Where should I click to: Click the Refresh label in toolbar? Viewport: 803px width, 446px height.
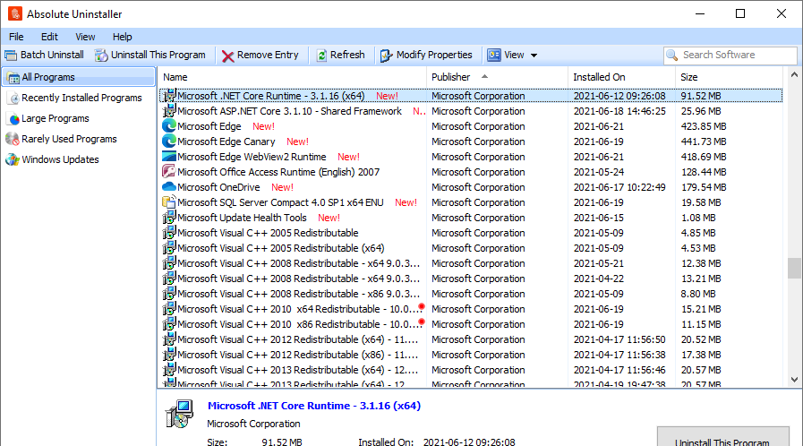[x=347, y=55]
